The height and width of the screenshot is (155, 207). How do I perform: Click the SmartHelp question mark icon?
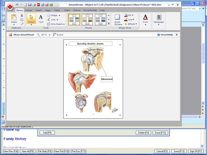(158, 35)
